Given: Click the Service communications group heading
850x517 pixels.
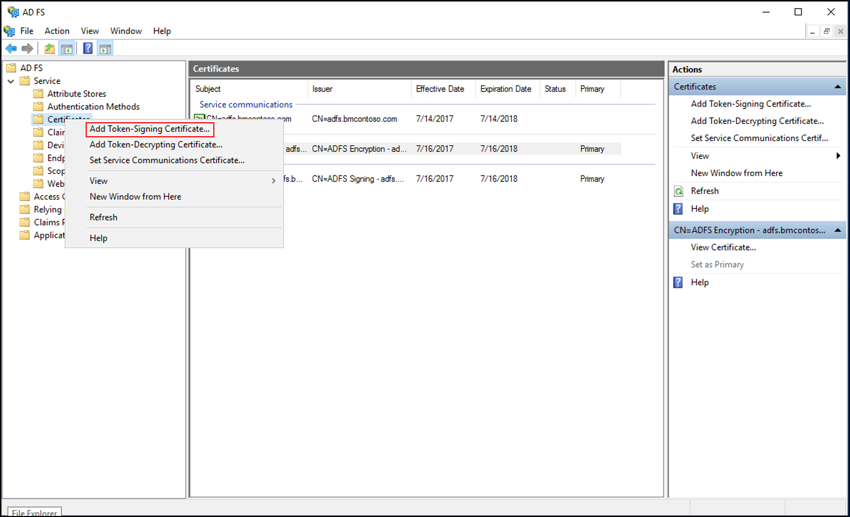Looking at the screenshot, I should 246,105.
